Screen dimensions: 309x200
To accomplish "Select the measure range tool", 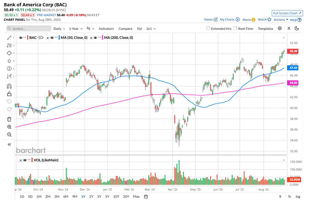I will 9,76.
